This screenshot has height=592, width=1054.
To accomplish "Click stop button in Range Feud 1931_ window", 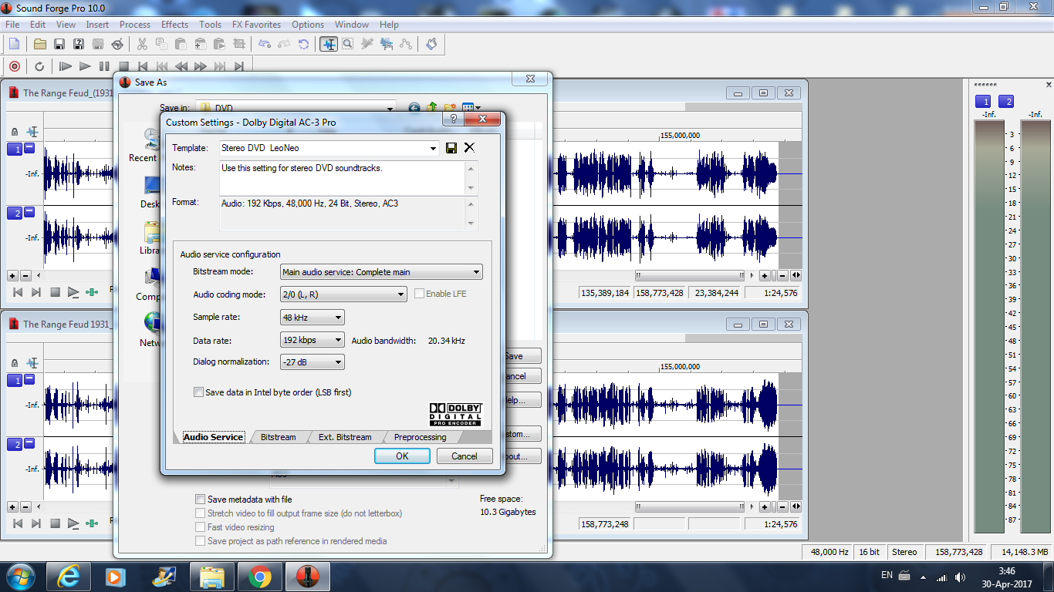I will pos(55,523).
